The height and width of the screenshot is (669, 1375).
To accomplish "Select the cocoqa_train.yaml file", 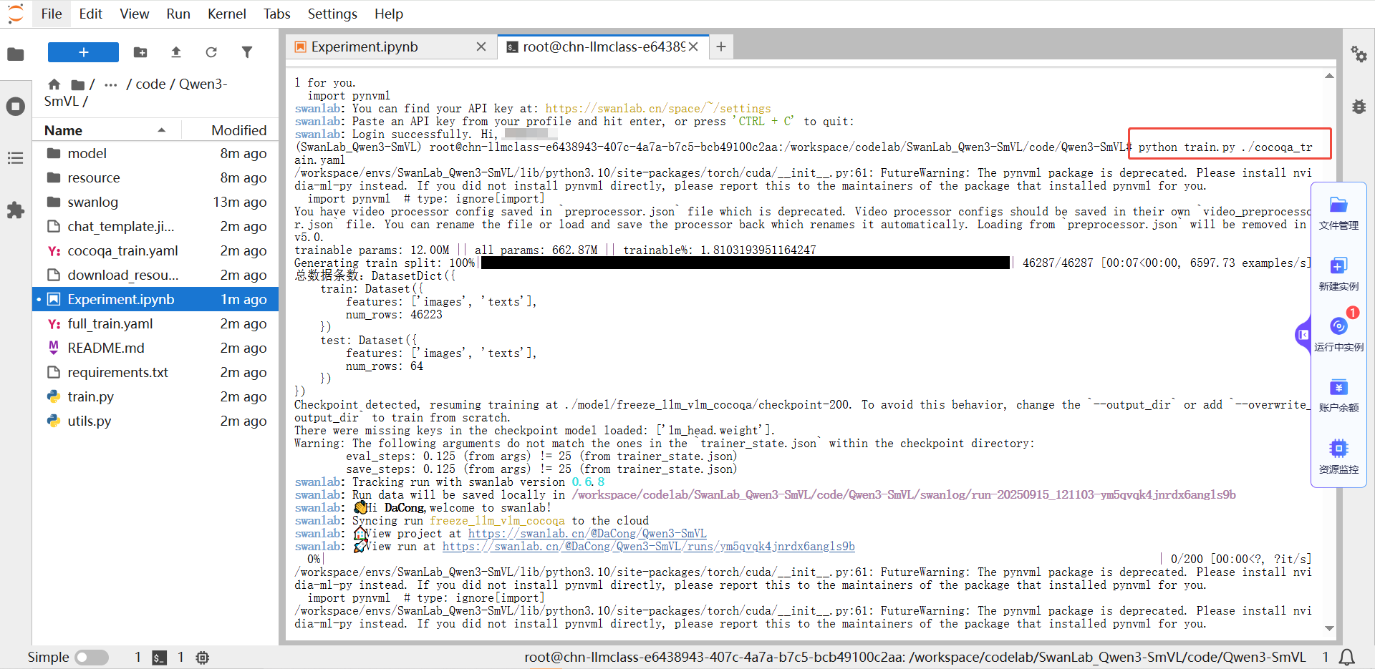I will [155, 251].
